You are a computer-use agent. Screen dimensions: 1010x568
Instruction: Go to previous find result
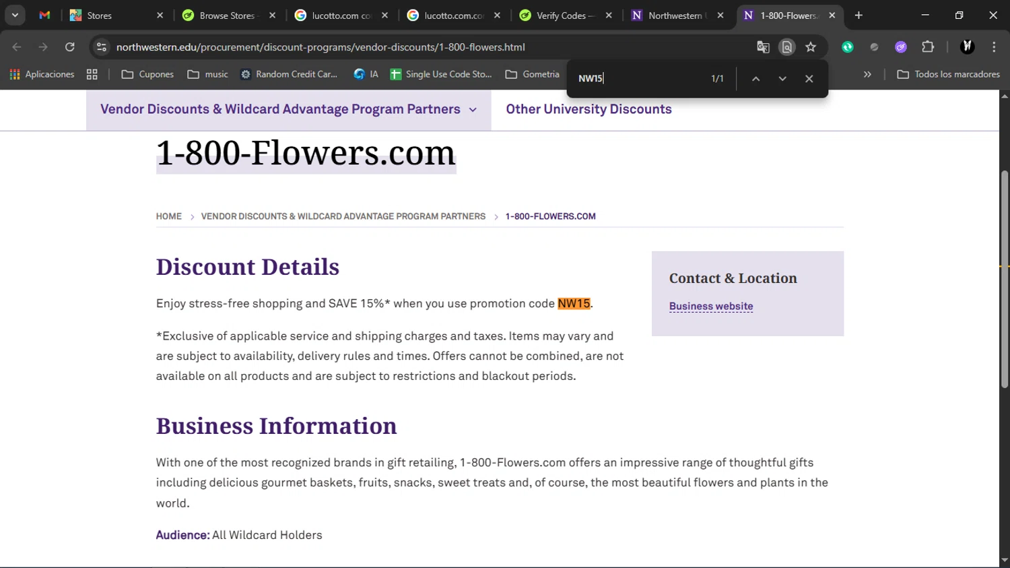click(x=755, y=78)
